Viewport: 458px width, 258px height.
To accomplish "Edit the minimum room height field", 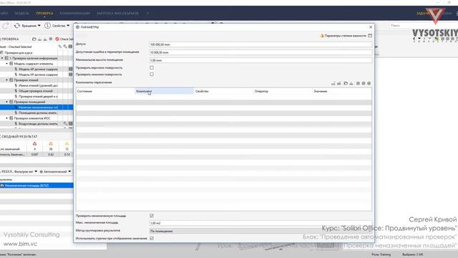I will pyautogui.click(x=260, y=60).
